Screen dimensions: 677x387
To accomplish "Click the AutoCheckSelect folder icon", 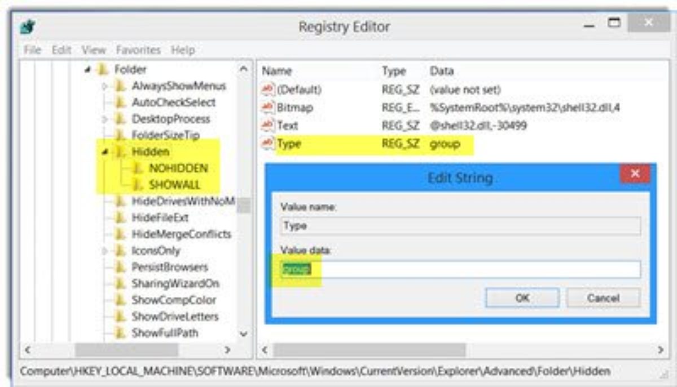I will point(120,103).
